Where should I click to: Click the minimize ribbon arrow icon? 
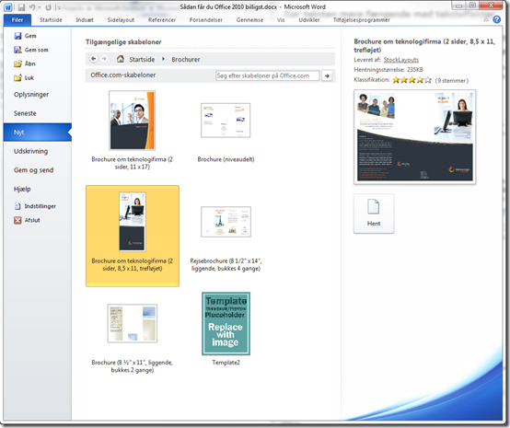pos(486,19)
